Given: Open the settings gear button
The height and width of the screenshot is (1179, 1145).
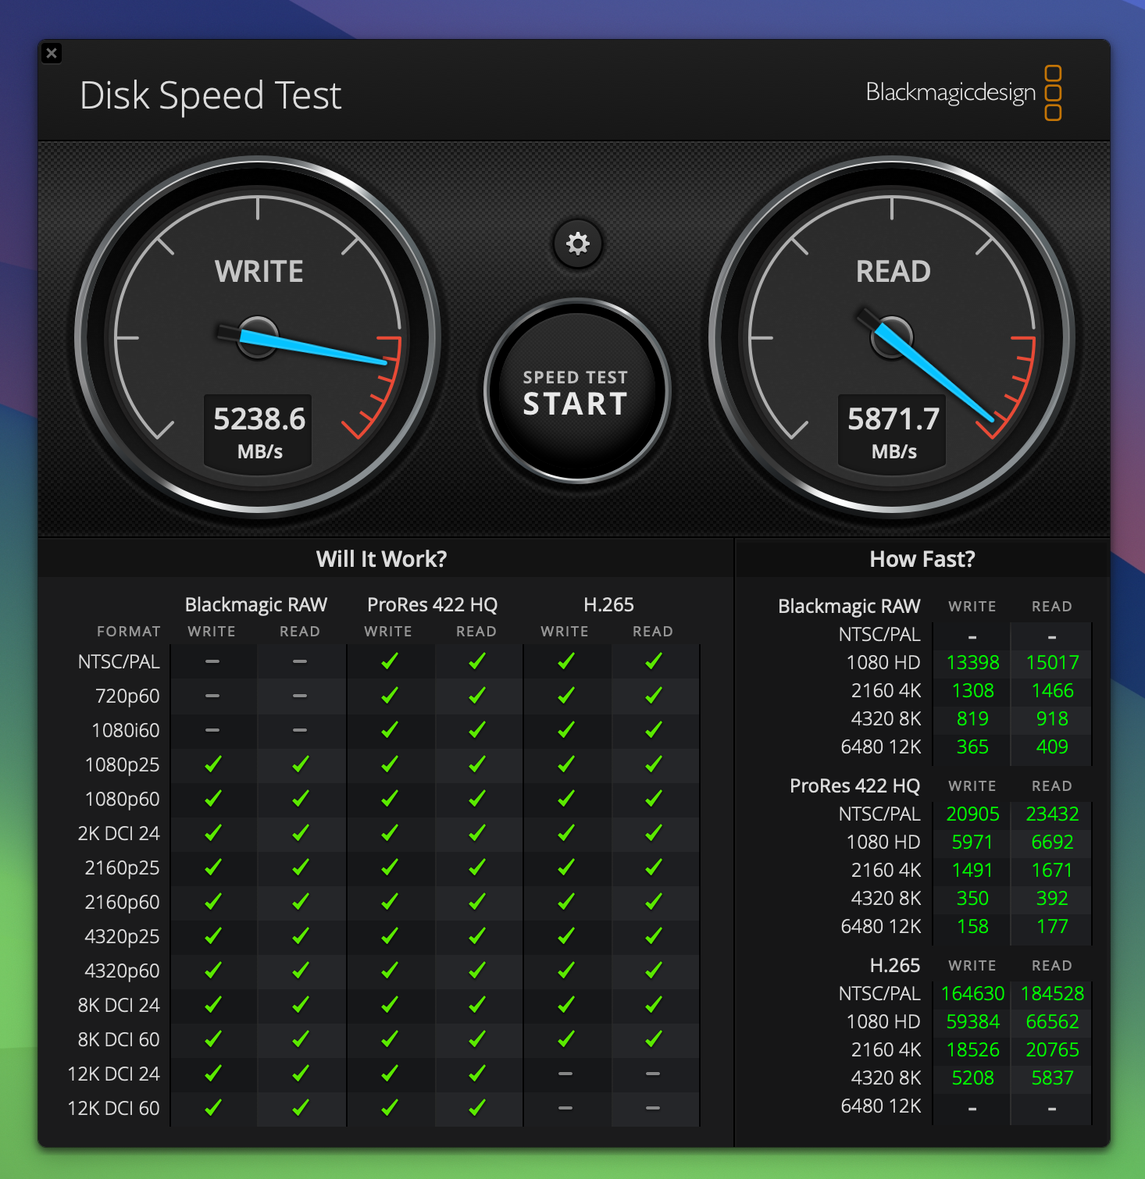Looking at the screenshot, I should click(577, 244).
